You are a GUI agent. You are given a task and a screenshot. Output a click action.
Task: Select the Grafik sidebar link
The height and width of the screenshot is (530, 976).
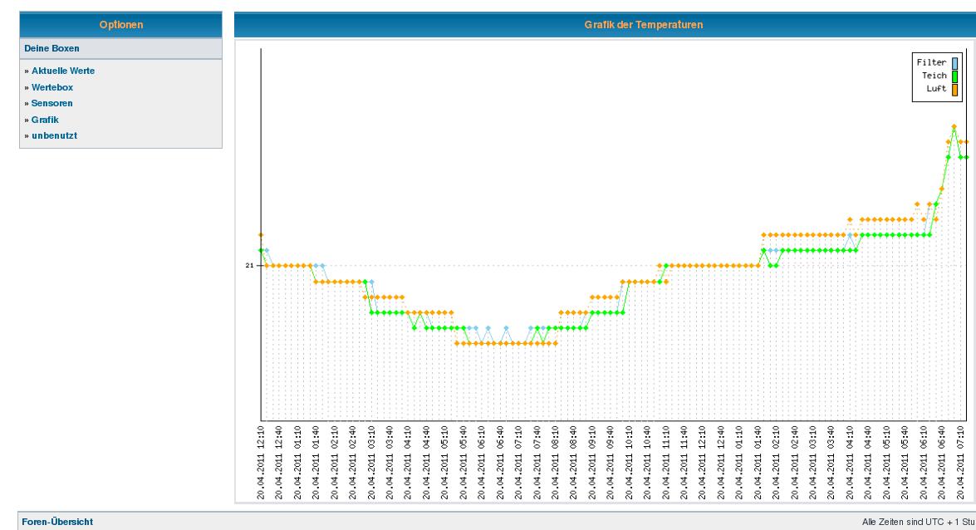45,120
